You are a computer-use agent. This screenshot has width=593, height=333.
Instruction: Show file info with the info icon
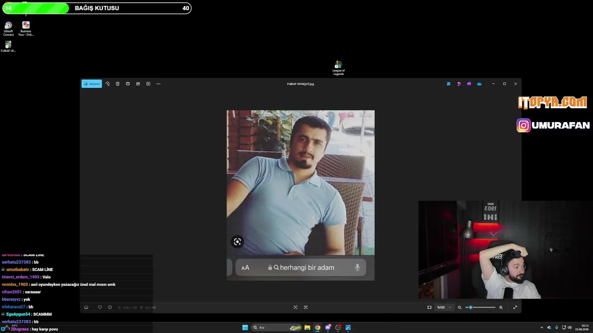pyautogui.click(x=110, y=307)
